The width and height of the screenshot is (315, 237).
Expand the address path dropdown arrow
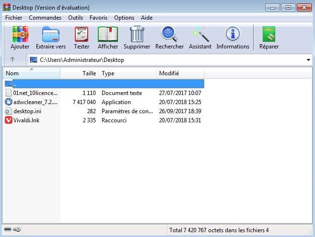308,60
